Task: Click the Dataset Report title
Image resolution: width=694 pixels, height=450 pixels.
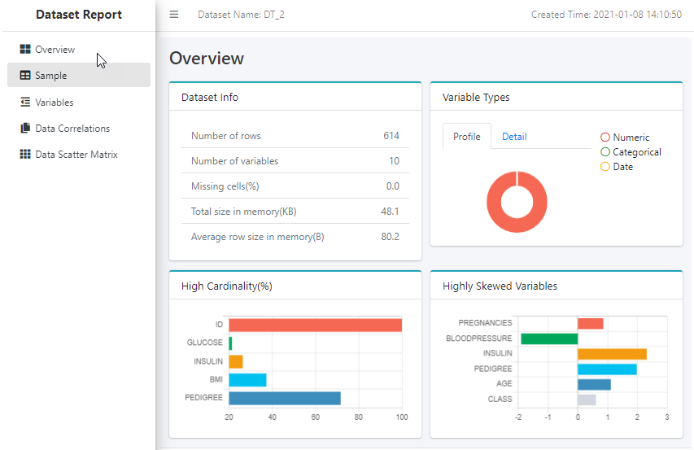Action: point(79,15)
